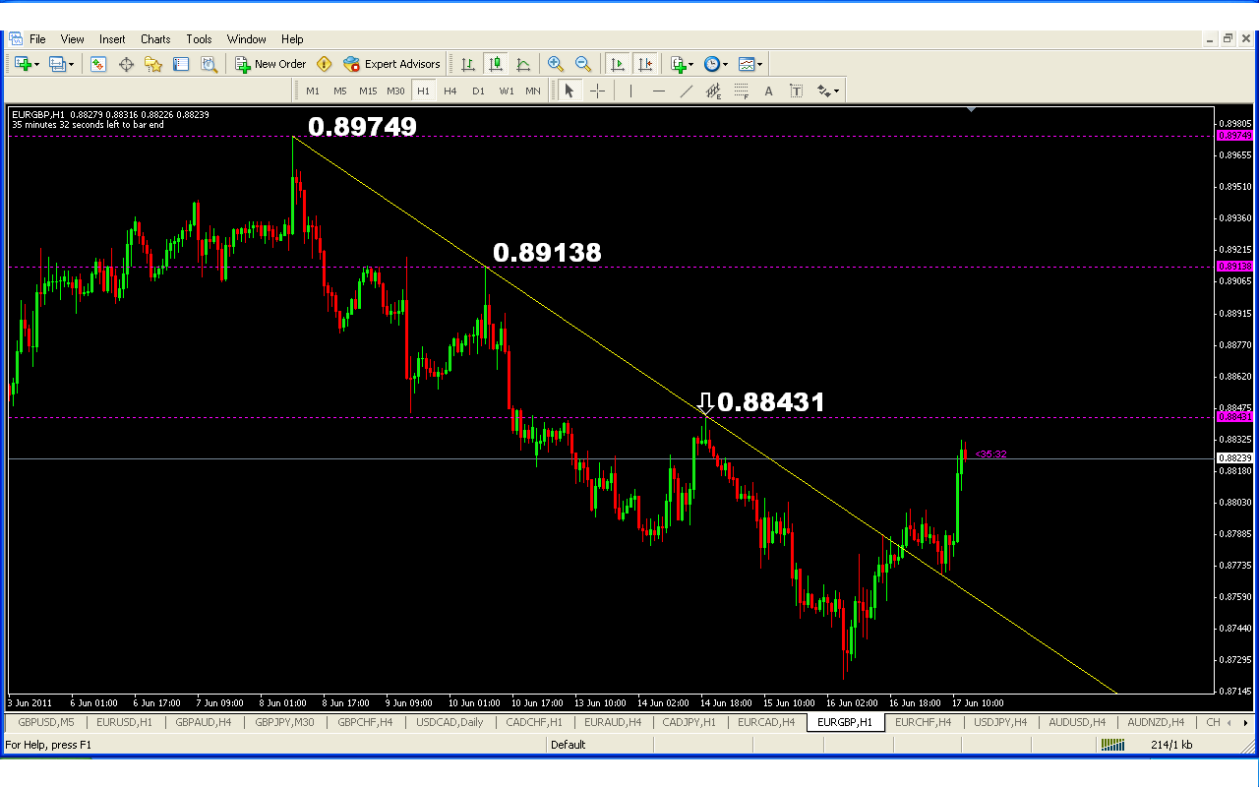Zoom out of the chart

(583, 64)
